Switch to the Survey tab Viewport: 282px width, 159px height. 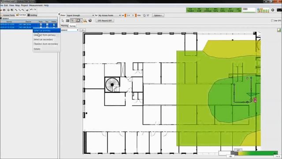(x=73, y=26)
